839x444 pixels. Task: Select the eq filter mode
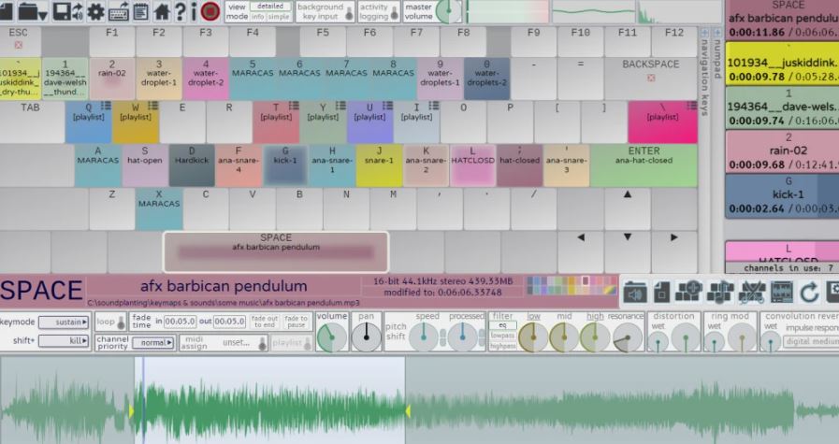click(503, 325)
